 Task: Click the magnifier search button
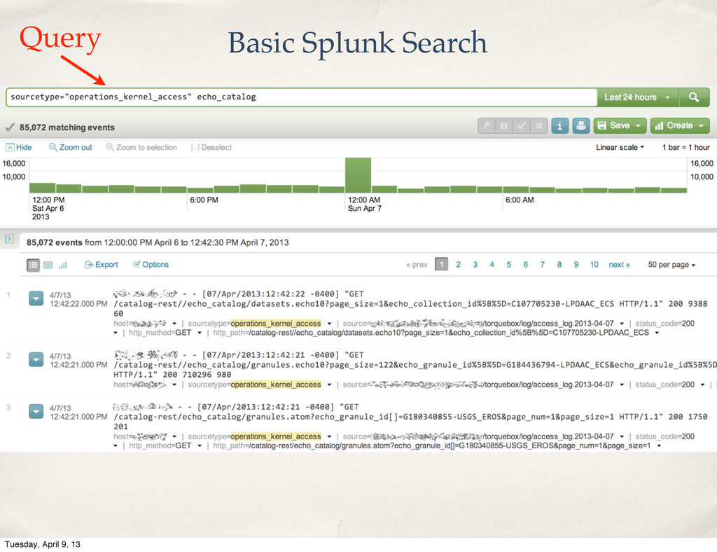tap(694, 97)
